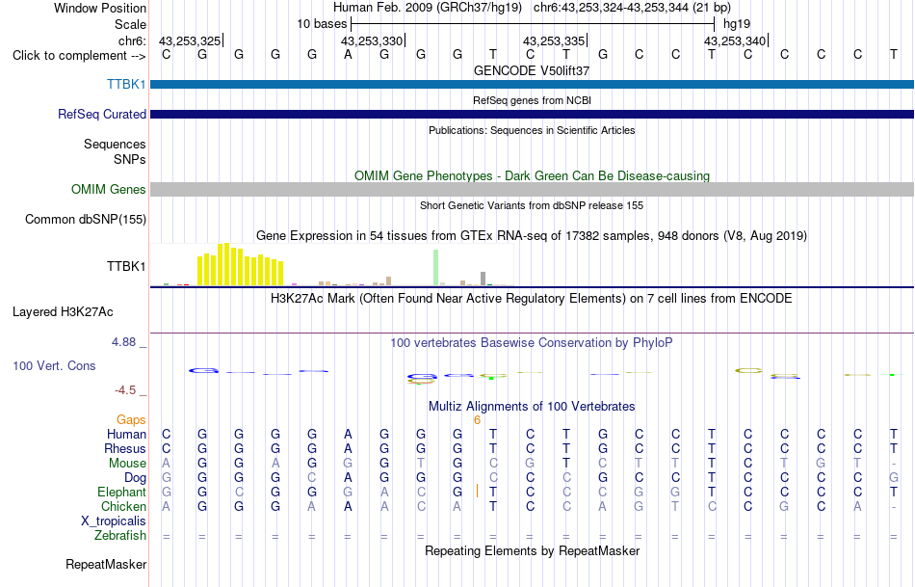Click the Window Position label
915x587 pixels.
coord(100,8)
